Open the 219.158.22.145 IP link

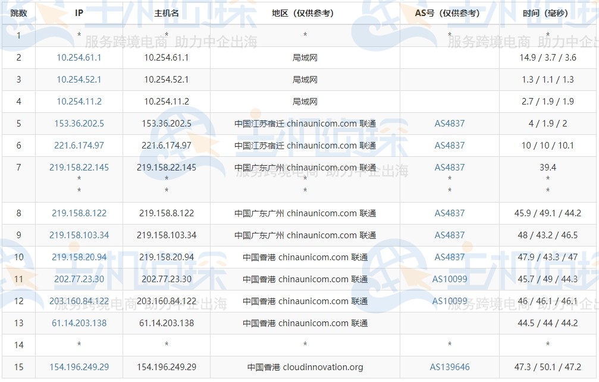point(79,168)
